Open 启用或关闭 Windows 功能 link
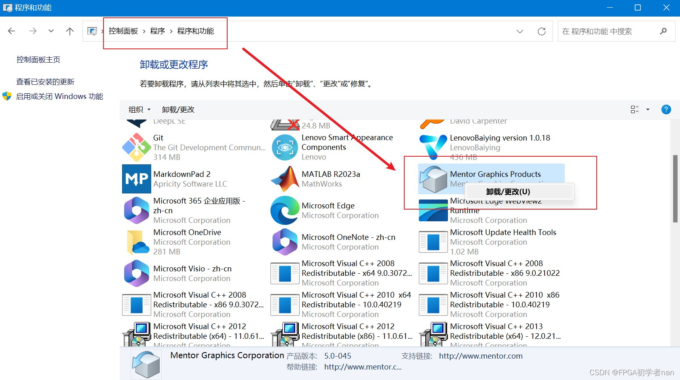The width and height of the screenshot is (680, 380). click(x=59, y=97)
